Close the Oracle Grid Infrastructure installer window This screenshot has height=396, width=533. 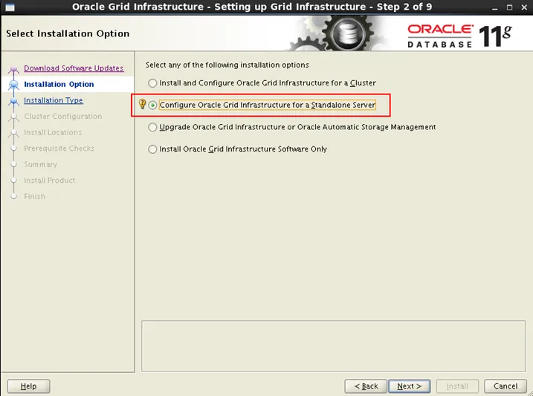(x=524, y=7)
